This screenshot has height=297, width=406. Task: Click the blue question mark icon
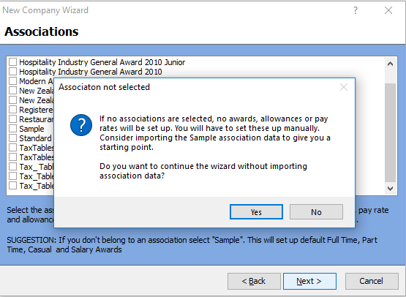81,125
